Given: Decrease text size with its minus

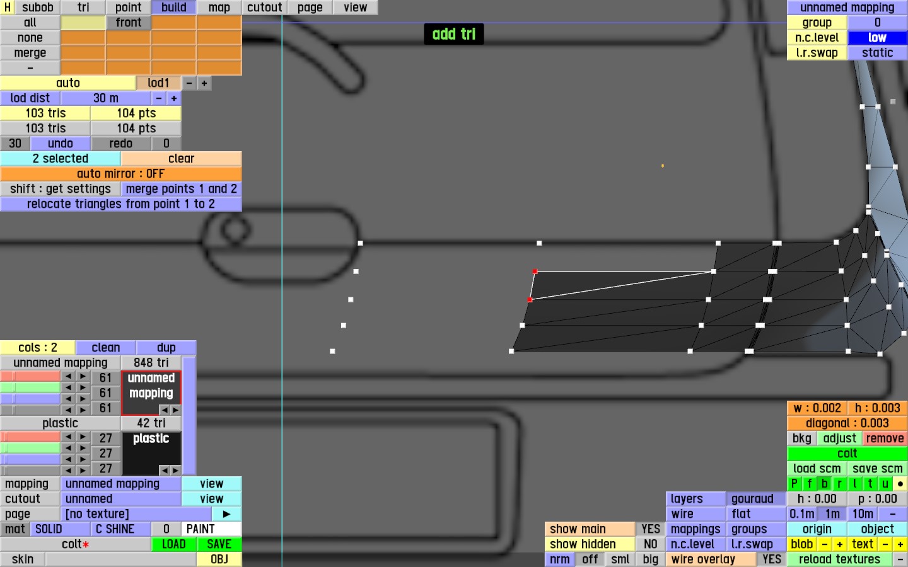Looking at the screenshot, I should point(885,544).
